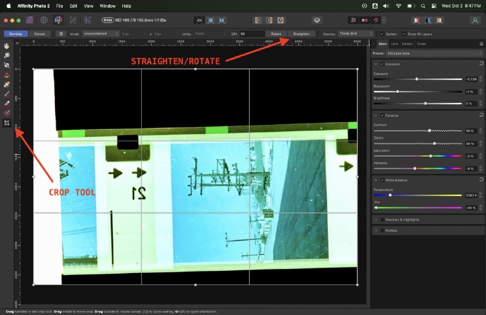Image resolution: width=486 pixels, height=315 pixels.
Task: Click the yellow clipped tones icon
Action: click(439, 20)
